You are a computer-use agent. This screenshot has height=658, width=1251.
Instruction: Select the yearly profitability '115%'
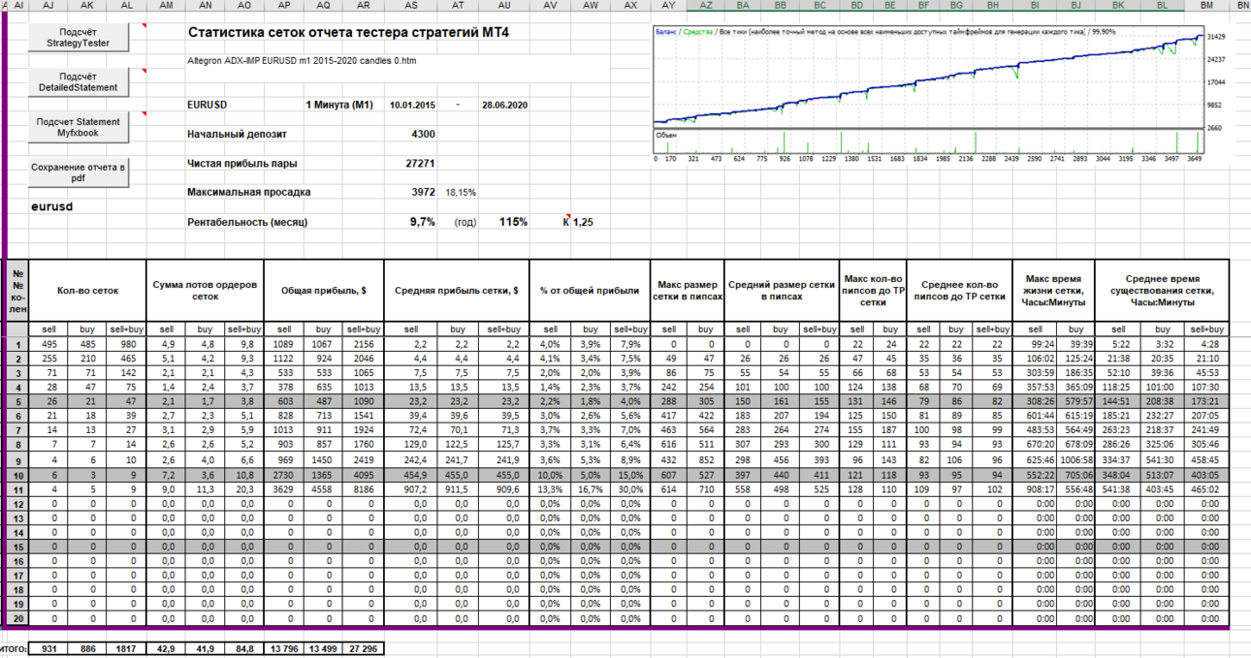coord(513,222)
